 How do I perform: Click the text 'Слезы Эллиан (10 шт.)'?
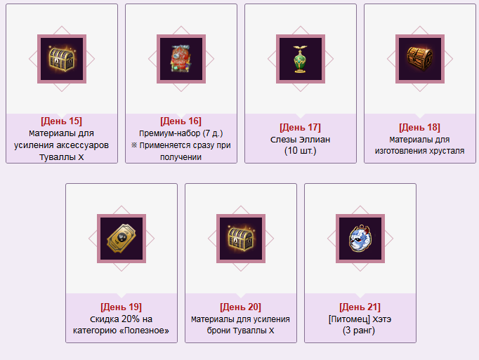pos(301,145)
